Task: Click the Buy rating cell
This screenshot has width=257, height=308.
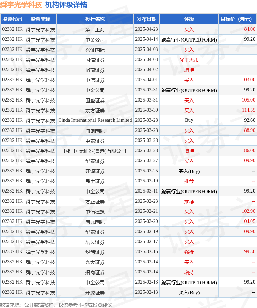Action: coord(189,120)
